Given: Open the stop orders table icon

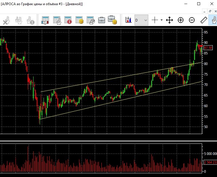Looking at the screenshot, I should [68, 20].
